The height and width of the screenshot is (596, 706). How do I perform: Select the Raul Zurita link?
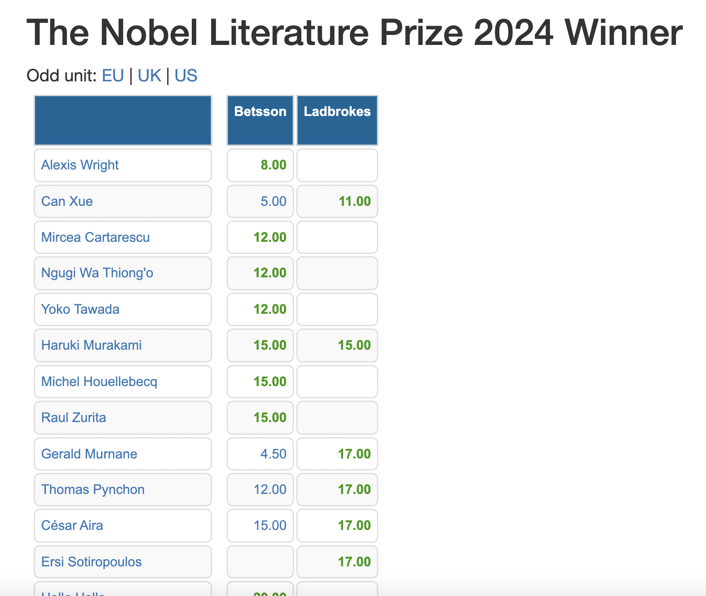pos(74,418)
